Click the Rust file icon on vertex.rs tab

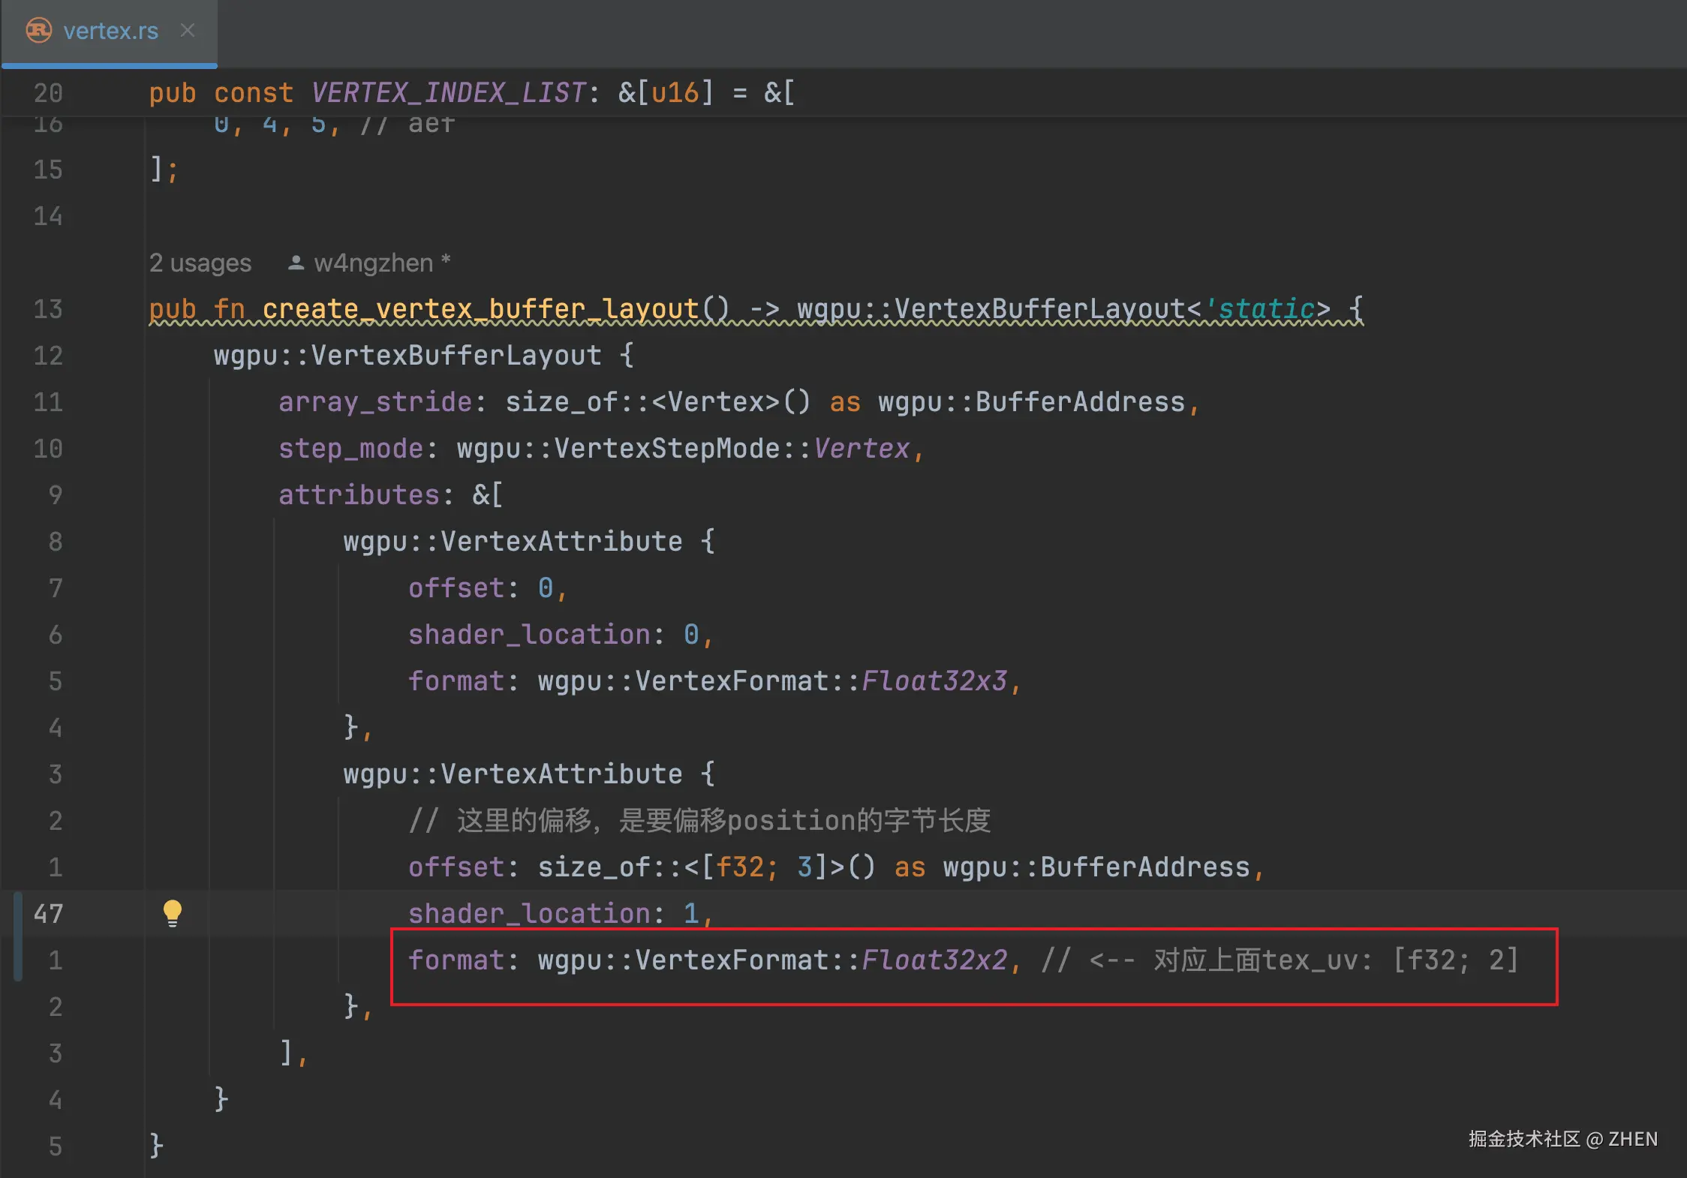tap(39, 31)
